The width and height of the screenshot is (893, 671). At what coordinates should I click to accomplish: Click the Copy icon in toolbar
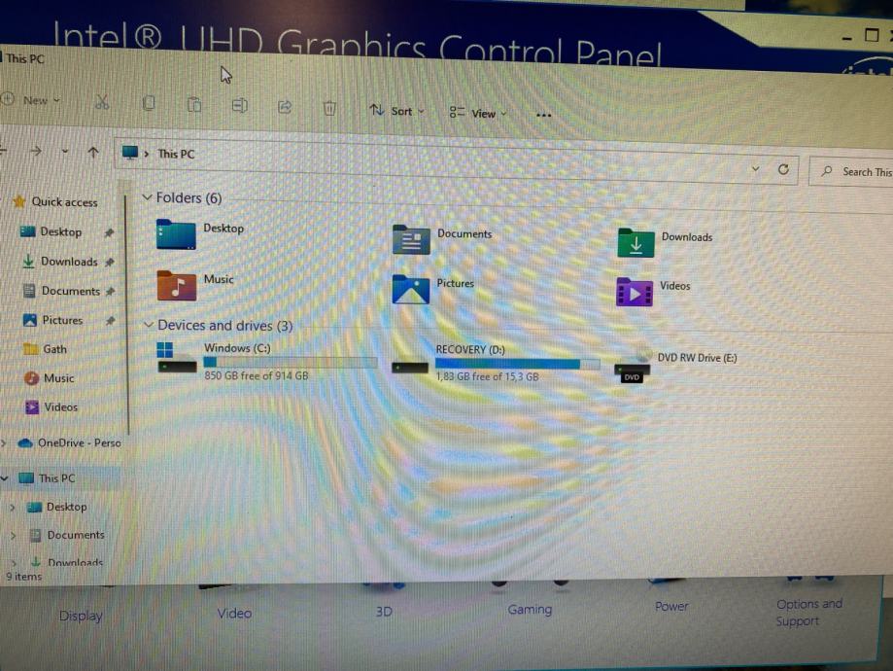pos(149,103)
